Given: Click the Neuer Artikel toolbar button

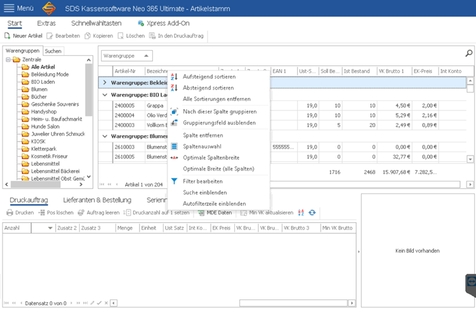Looking at the screenshot, I should click(x=23, y=36).
